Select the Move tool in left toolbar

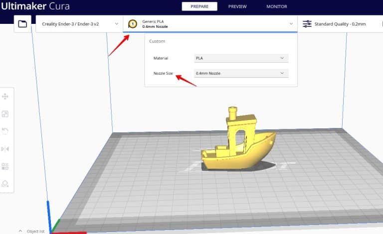[5, 97]
